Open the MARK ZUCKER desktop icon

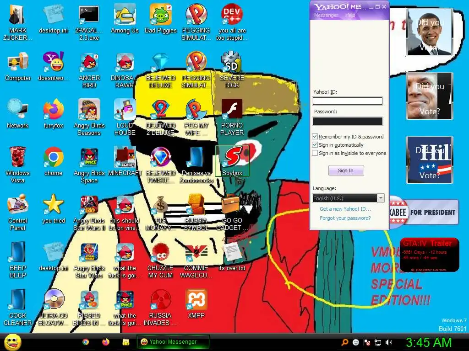click(18, 22)
